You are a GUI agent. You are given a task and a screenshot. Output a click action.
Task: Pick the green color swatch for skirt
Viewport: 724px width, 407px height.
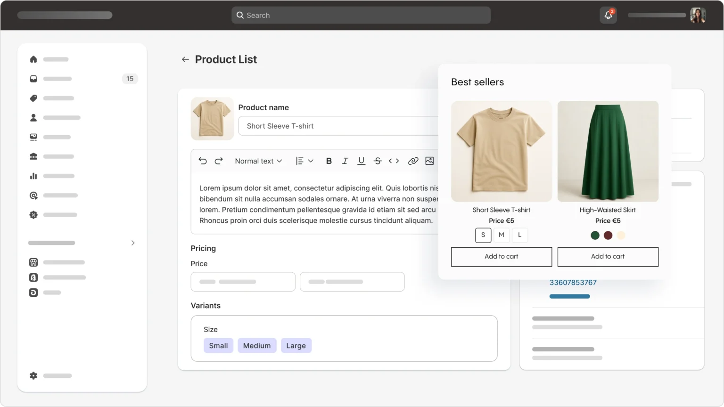[x=595, y=236]
